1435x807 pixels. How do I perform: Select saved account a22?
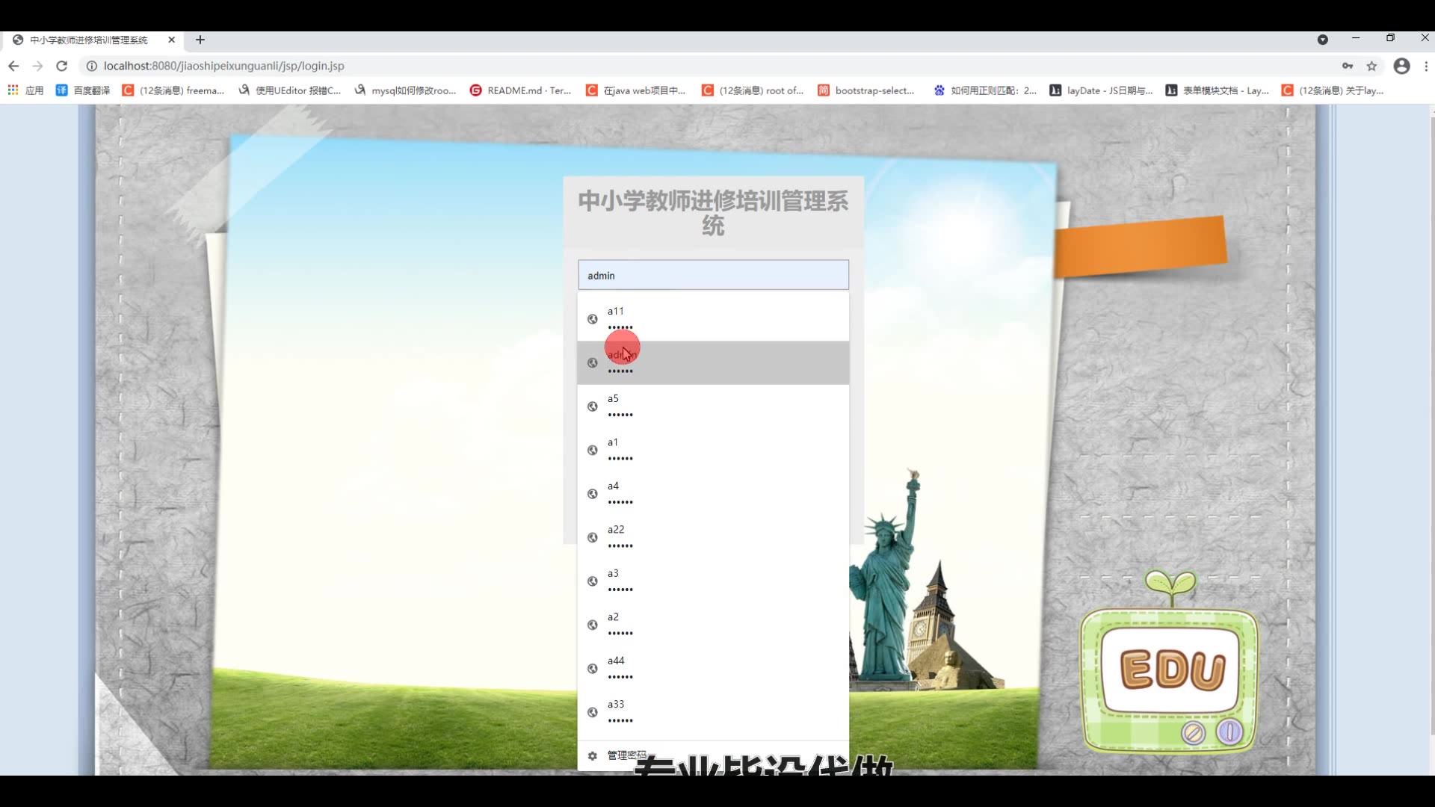point(713,537)
